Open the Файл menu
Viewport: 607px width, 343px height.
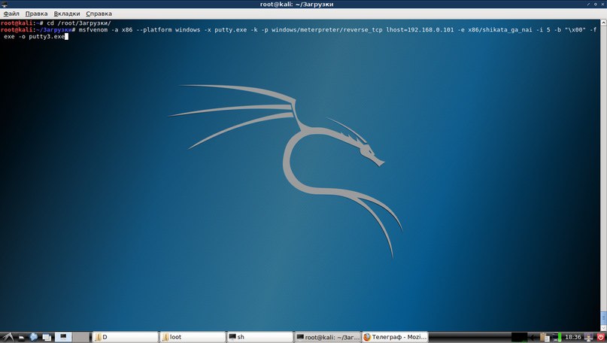pyautogui.click(x=11, y=14)
